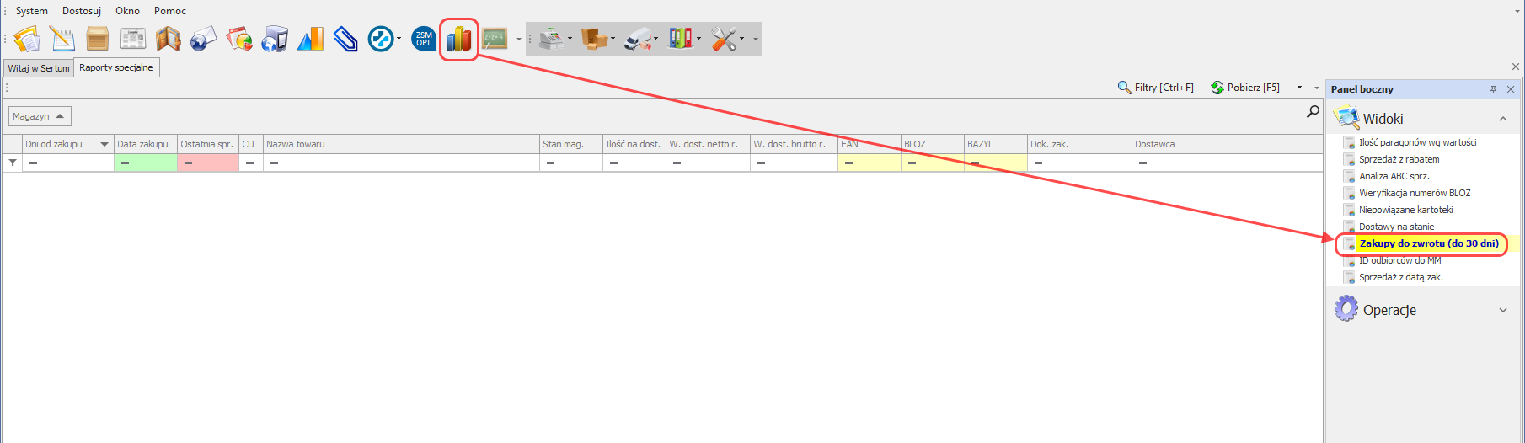Expand the Operacje section
The height and width of the screenshot is (443, 1525).
(1503, 310)
